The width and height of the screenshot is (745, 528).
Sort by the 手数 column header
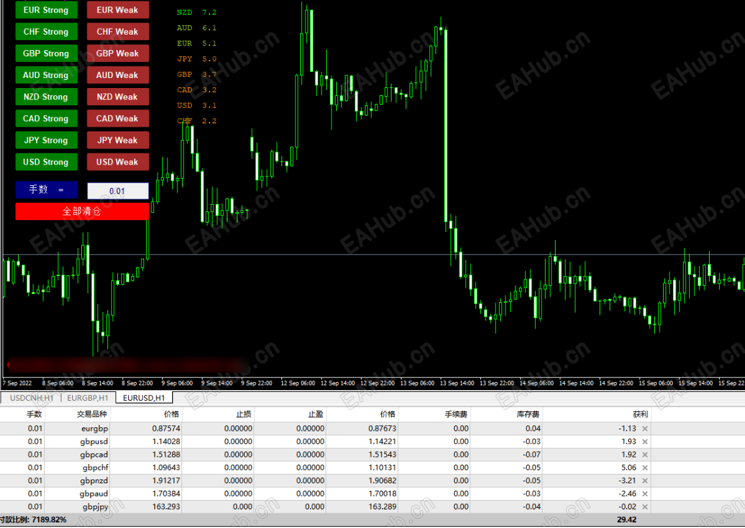click(x=22, y=415)
